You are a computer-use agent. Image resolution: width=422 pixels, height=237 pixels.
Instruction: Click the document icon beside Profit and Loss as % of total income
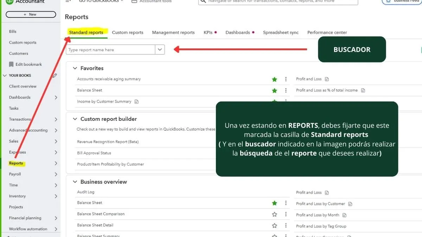pyautogui.click(x=363, y=91)
